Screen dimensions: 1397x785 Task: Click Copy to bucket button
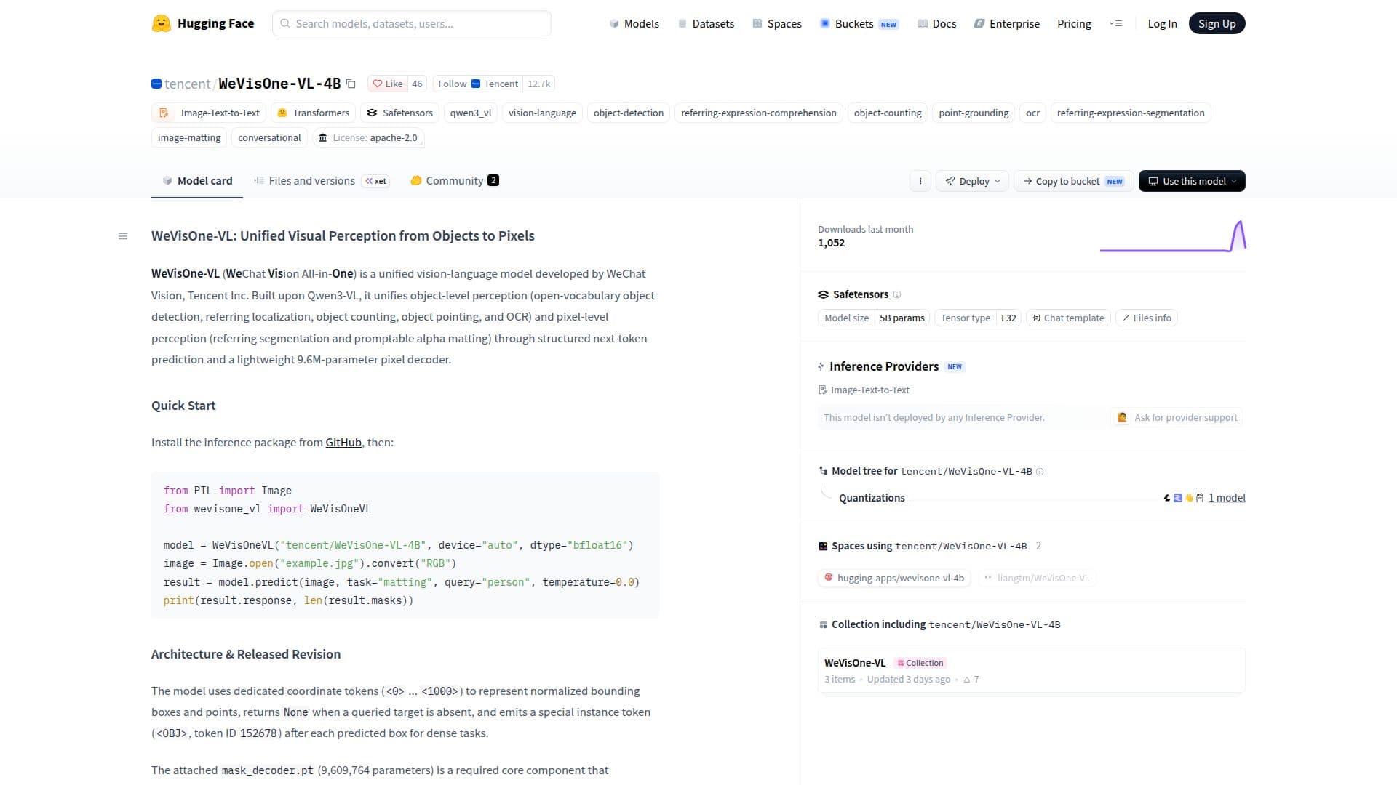coord(1073,181)
